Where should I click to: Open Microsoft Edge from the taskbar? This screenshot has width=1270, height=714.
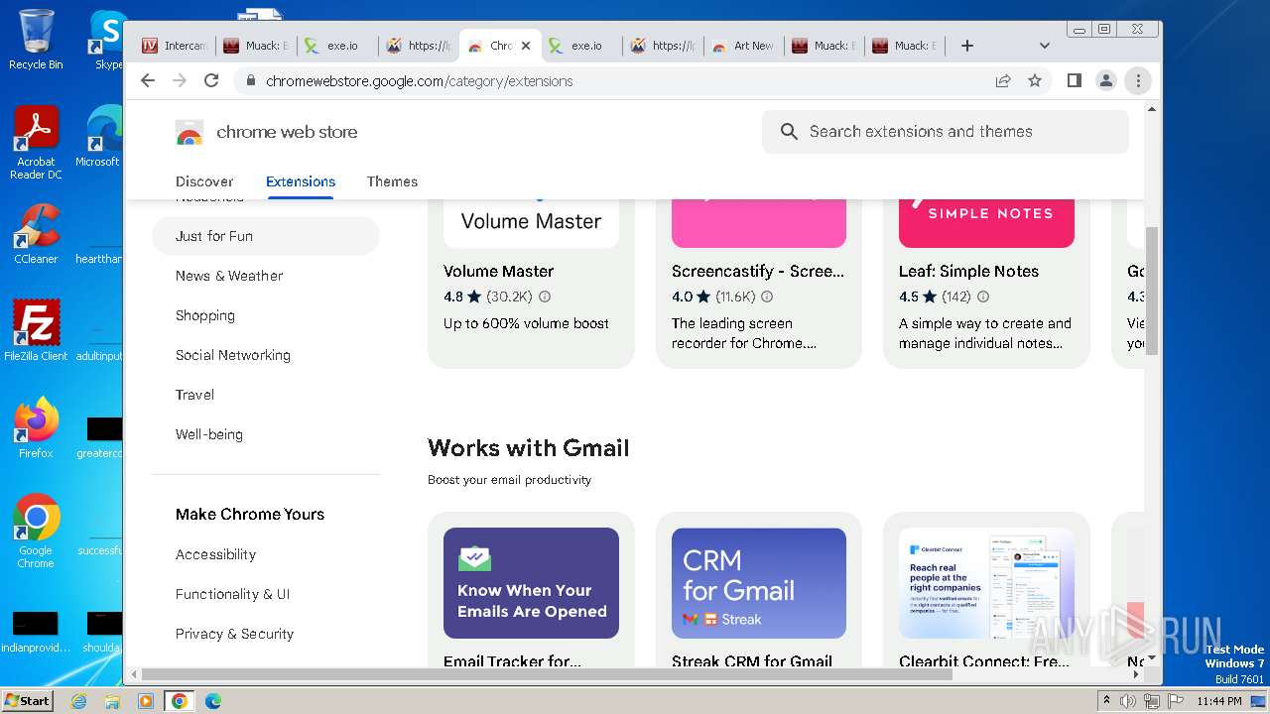click(x=212, y=701)
